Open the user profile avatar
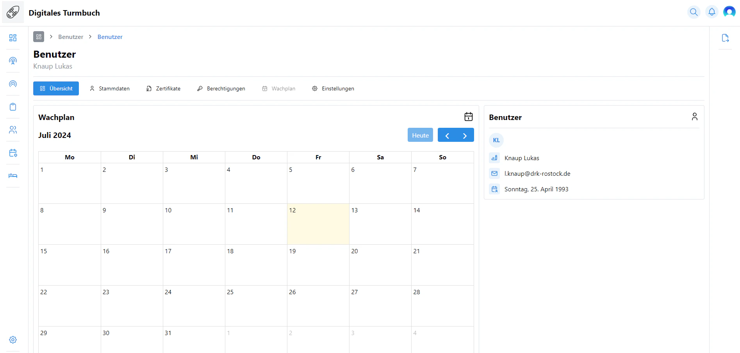Image resolution: width=740 pixels, height=353 pixels. pos(729,12)
